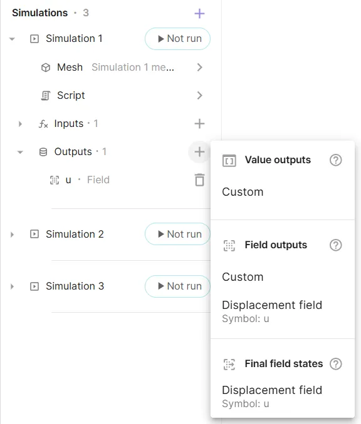Open help for Value outputs
This screenshot has height=424, width=361.
[335, 160]
